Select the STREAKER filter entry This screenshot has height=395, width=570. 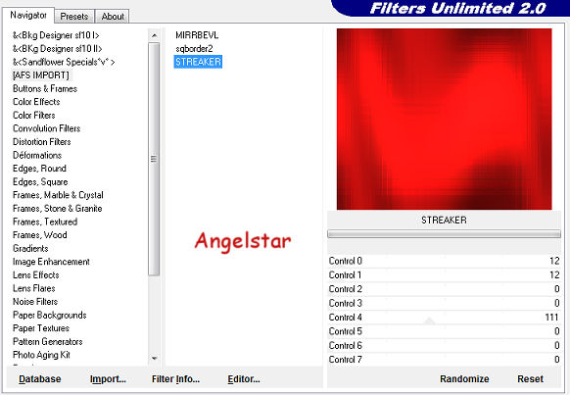point(198,62)
